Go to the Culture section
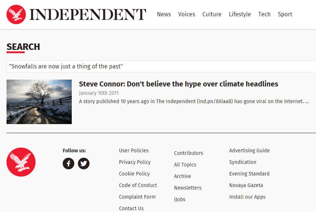Image resolution: width=316 pixels, height=212 pixels. 212,14
